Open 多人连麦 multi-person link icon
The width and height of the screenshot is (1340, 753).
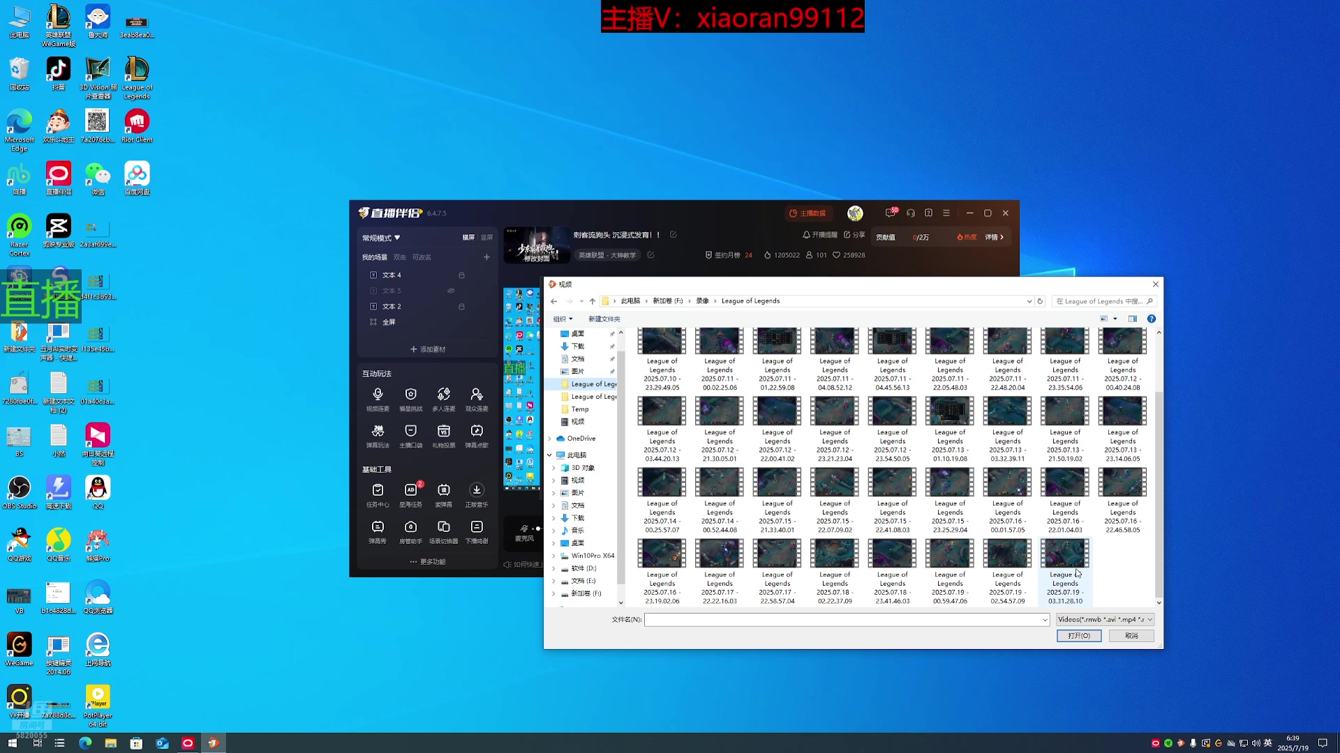(443, 399)
